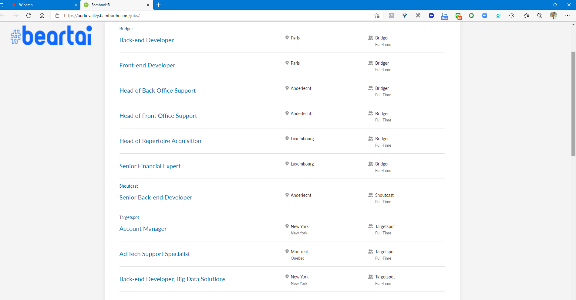Click Montreal location of Ad Tech Support Specialist
Viewport: 576px width, 300px height.
(x=299, y=252)
